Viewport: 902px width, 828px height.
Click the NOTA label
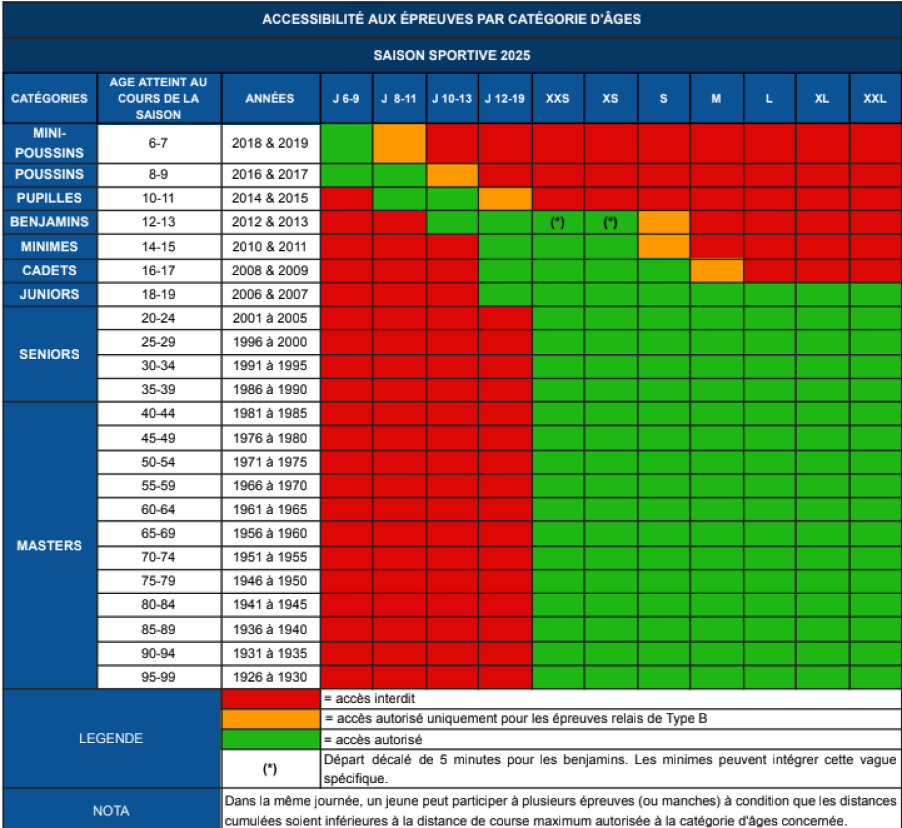(x=111, y=811)
